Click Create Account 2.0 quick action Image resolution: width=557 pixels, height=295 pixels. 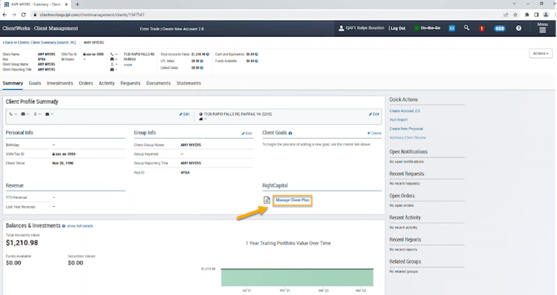(404, 111)
